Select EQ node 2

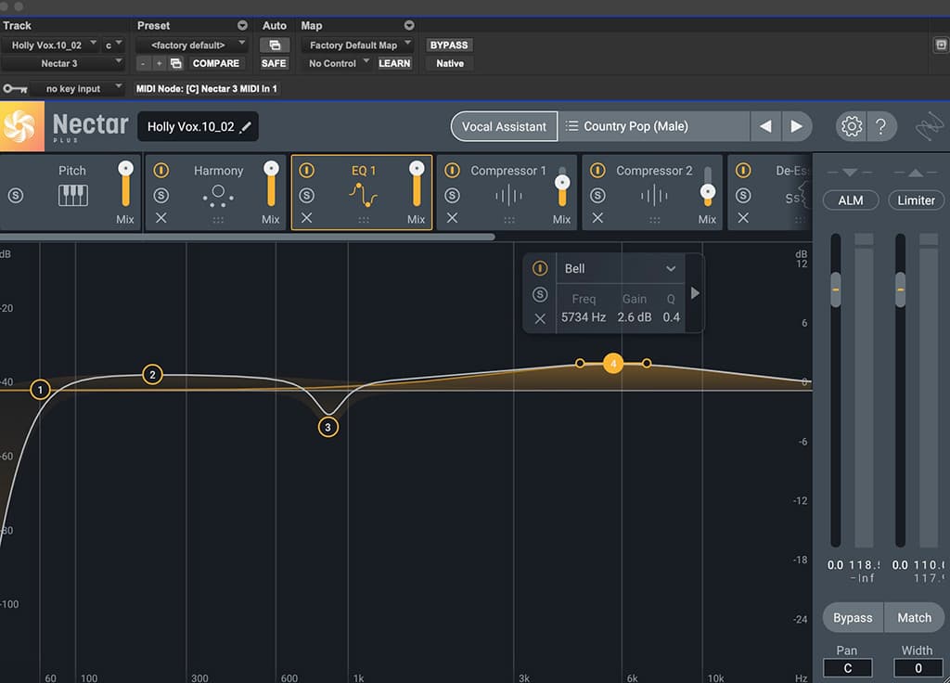point(152,375)
